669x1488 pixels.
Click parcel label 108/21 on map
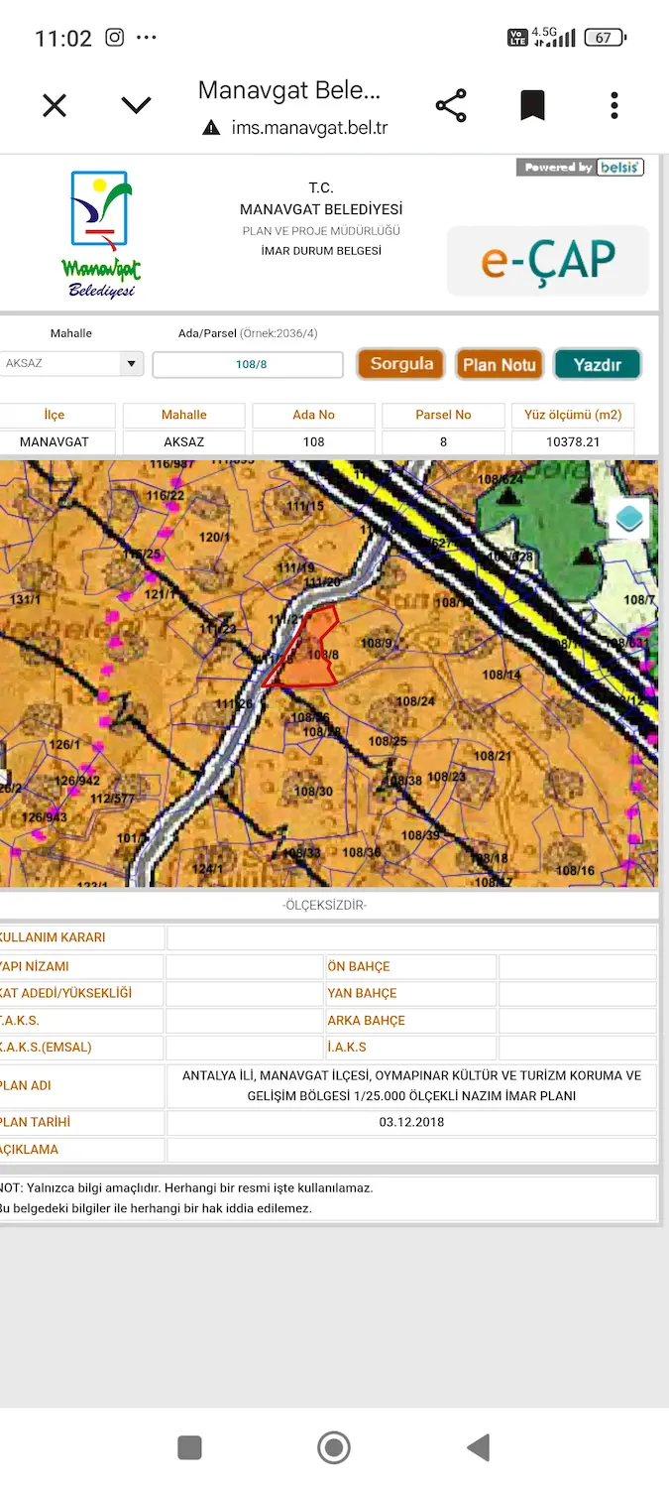[x=493, y=756]
